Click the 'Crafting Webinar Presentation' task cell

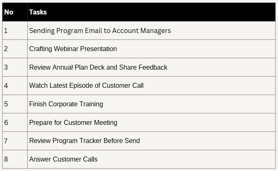point(73,49)
